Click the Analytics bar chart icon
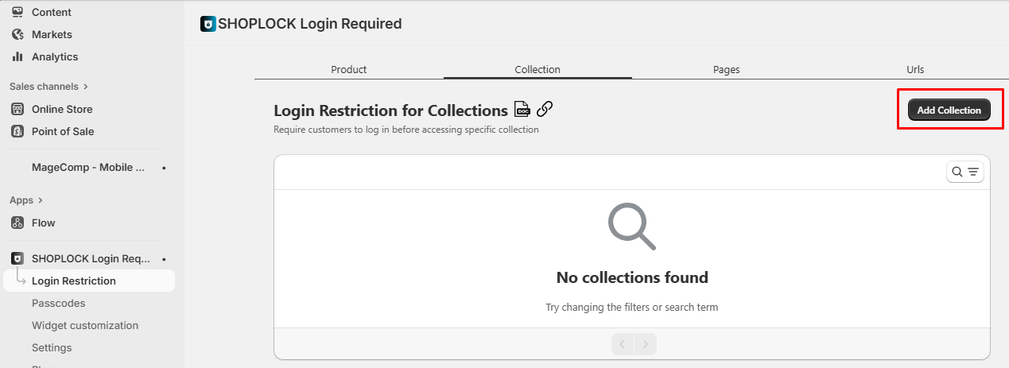The width and height of the screenshot is (1009, 368). coord(17,56)
